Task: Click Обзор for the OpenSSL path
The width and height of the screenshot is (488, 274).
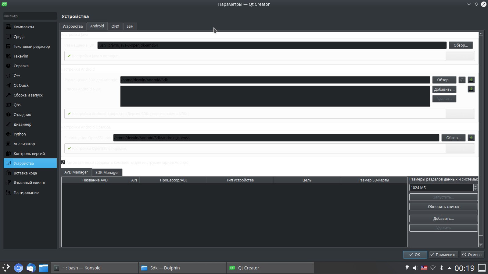Action: tap(453, 138)
